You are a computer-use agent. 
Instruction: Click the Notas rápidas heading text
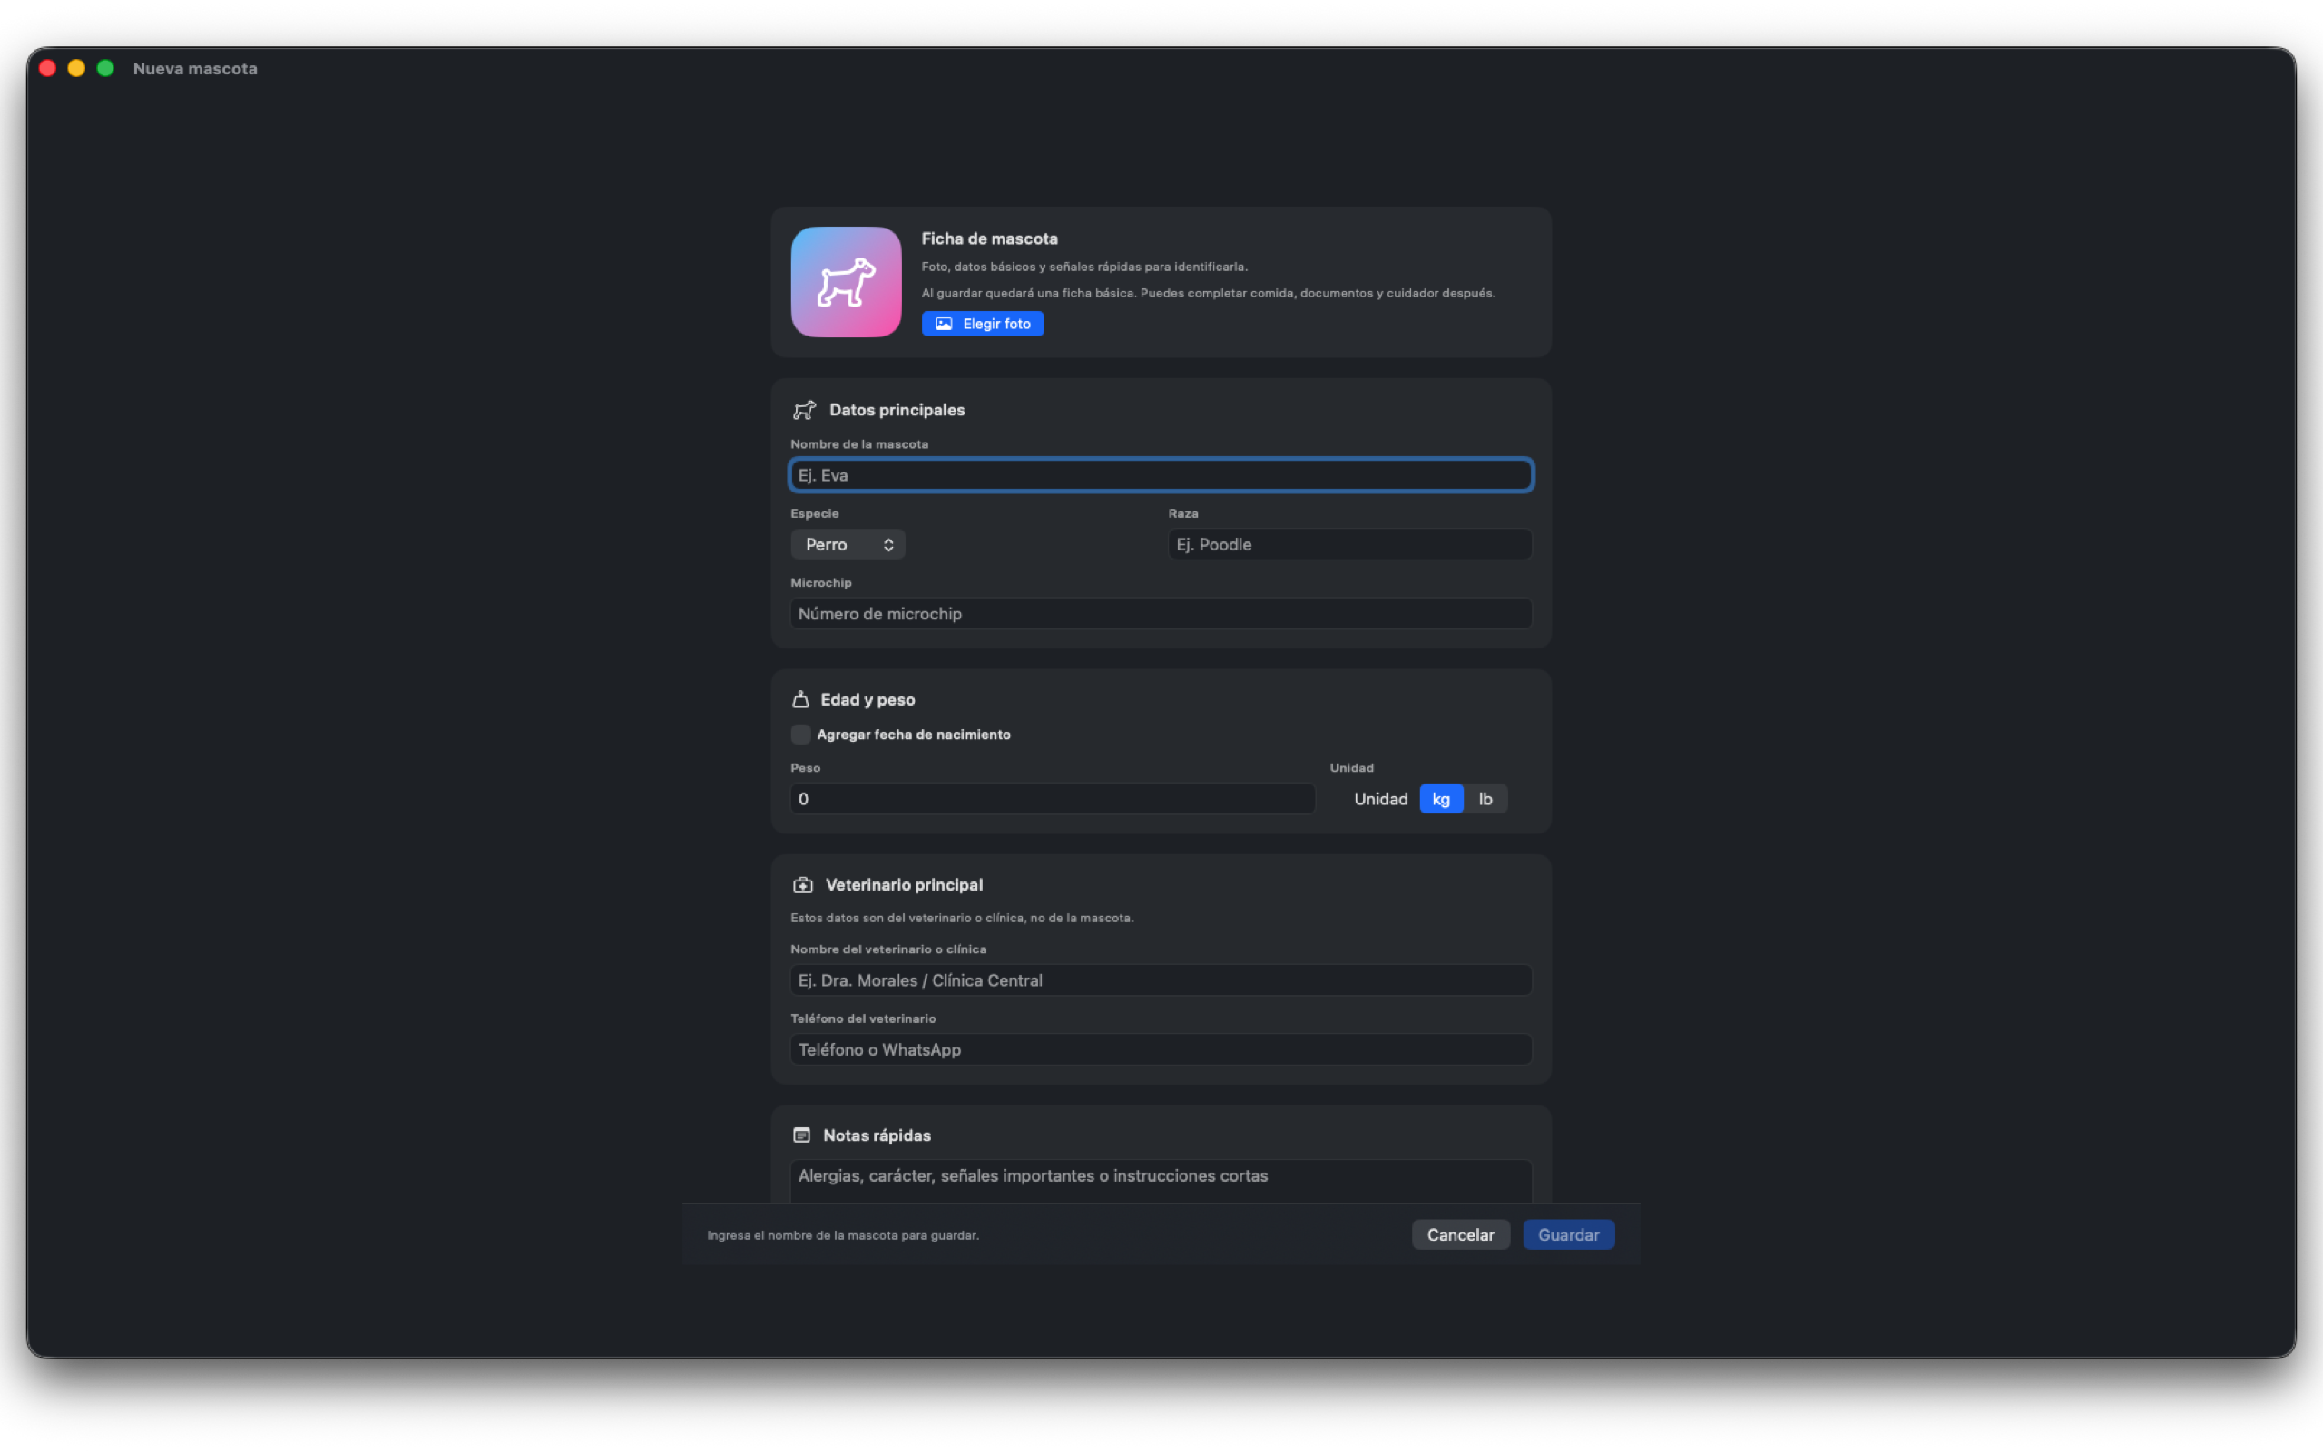click(x=877, y=1135)
